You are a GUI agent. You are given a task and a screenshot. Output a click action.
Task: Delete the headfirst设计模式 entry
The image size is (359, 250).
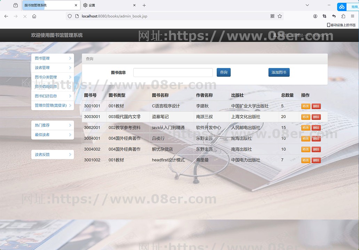(316, 160)
